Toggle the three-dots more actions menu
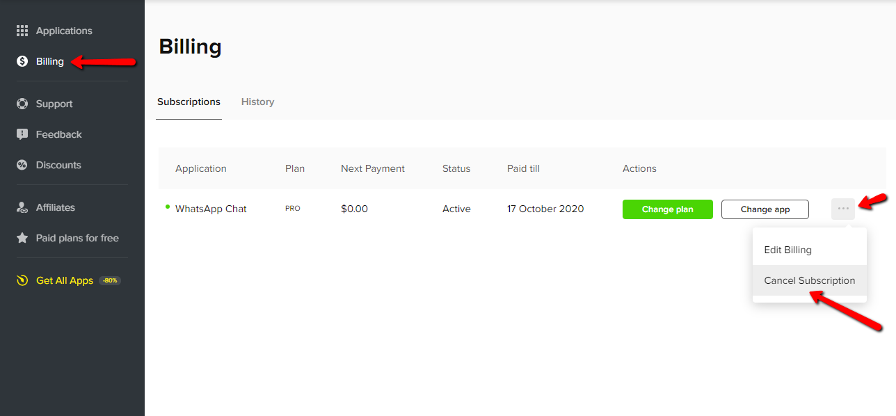The image size is (896, 416). click(x=843, y=209)
